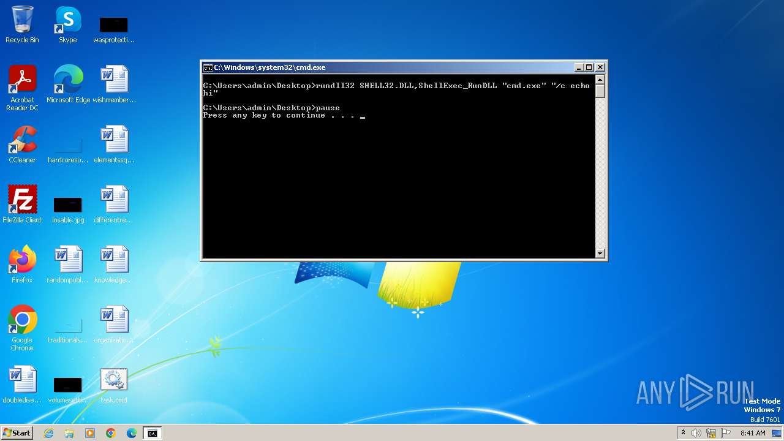Select the task.cmd script file
Image resolution: width=784 pixels, height=441 pixels.
114,385
